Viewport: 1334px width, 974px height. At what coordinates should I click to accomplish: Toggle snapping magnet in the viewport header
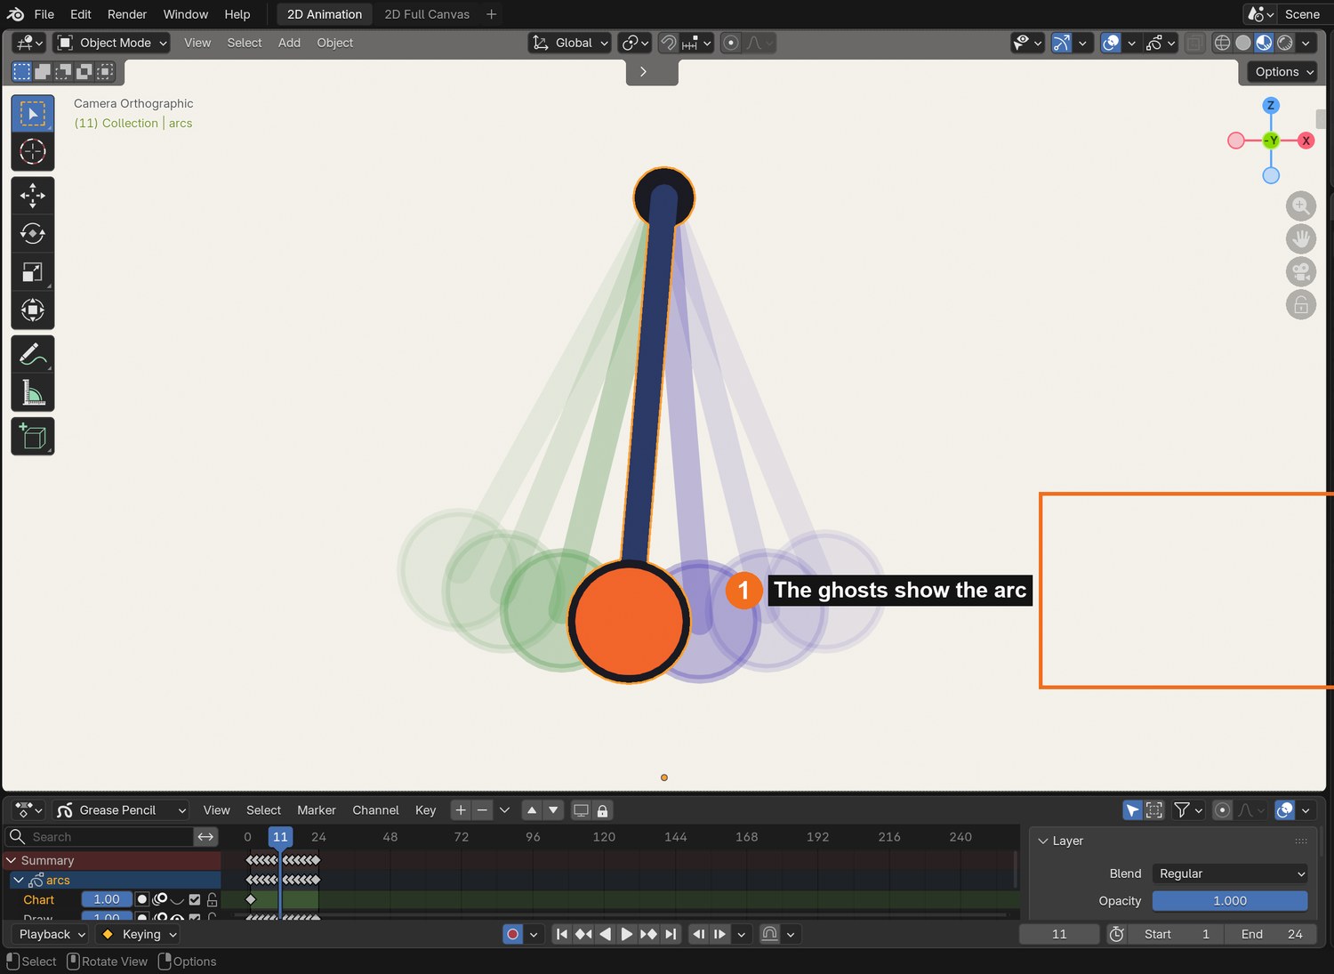[x=668, y=43]
